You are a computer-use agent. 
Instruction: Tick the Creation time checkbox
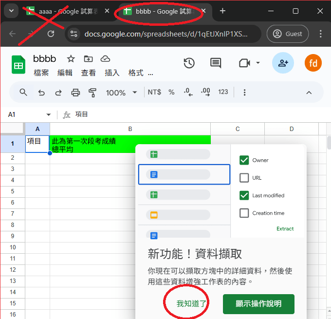click(x=244, y=213)
